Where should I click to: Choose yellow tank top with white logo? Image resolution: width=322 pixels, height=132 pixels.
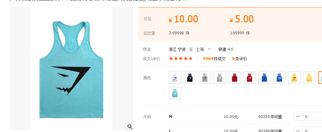tap(309, 78)
